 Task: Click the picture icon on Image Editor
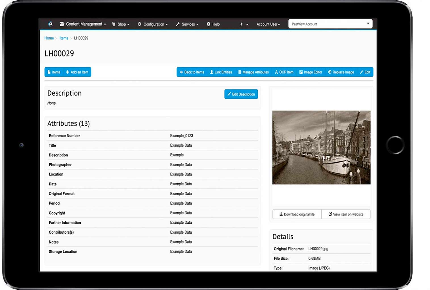click(x=301, y=72)
